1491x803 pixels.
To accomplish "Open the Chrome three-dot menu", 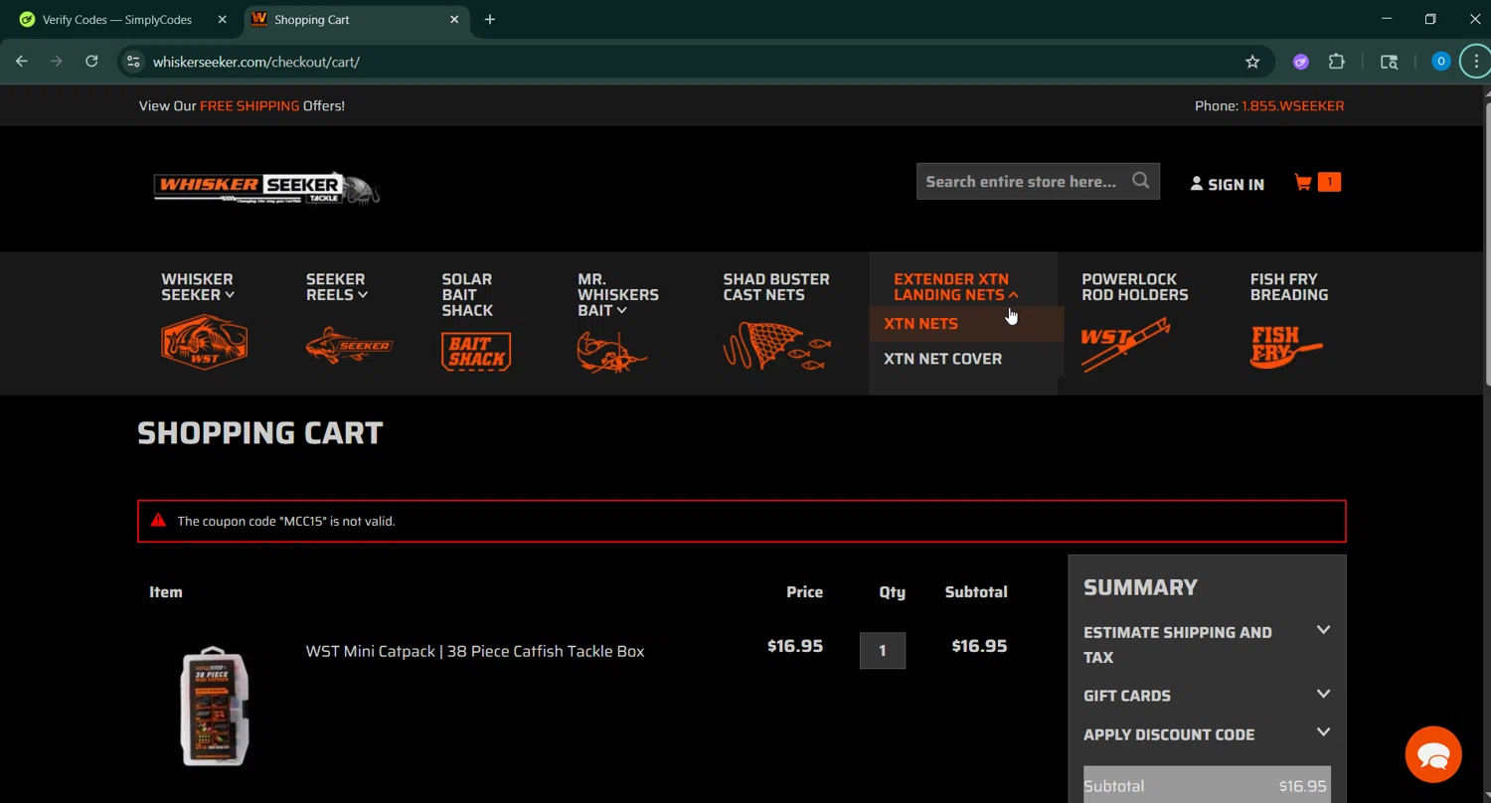I will pos(1476,62).
